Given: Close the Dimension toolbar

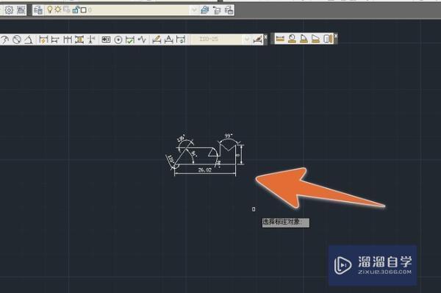Looking at the screenshot, I should pyautogui.click(x=265, y=37).
